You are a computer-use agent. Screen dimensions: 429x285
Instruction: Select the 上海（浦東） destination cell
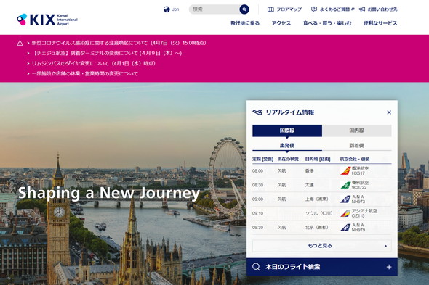click(x=316, y=199)
